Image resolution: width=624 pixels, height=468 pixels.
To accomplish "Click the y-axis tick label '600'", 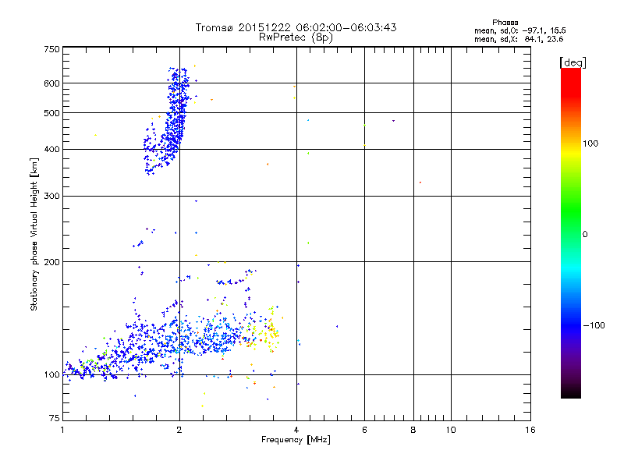I will coord(51,83).
